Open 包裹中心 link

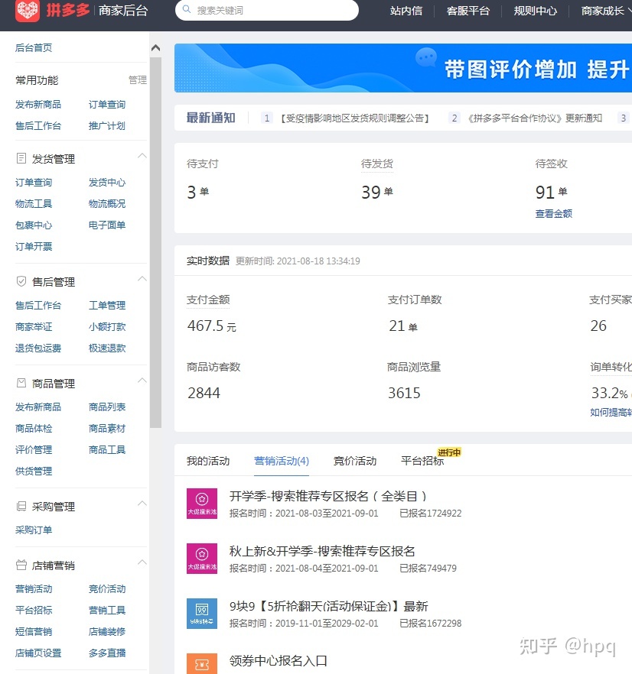[34, 225]
